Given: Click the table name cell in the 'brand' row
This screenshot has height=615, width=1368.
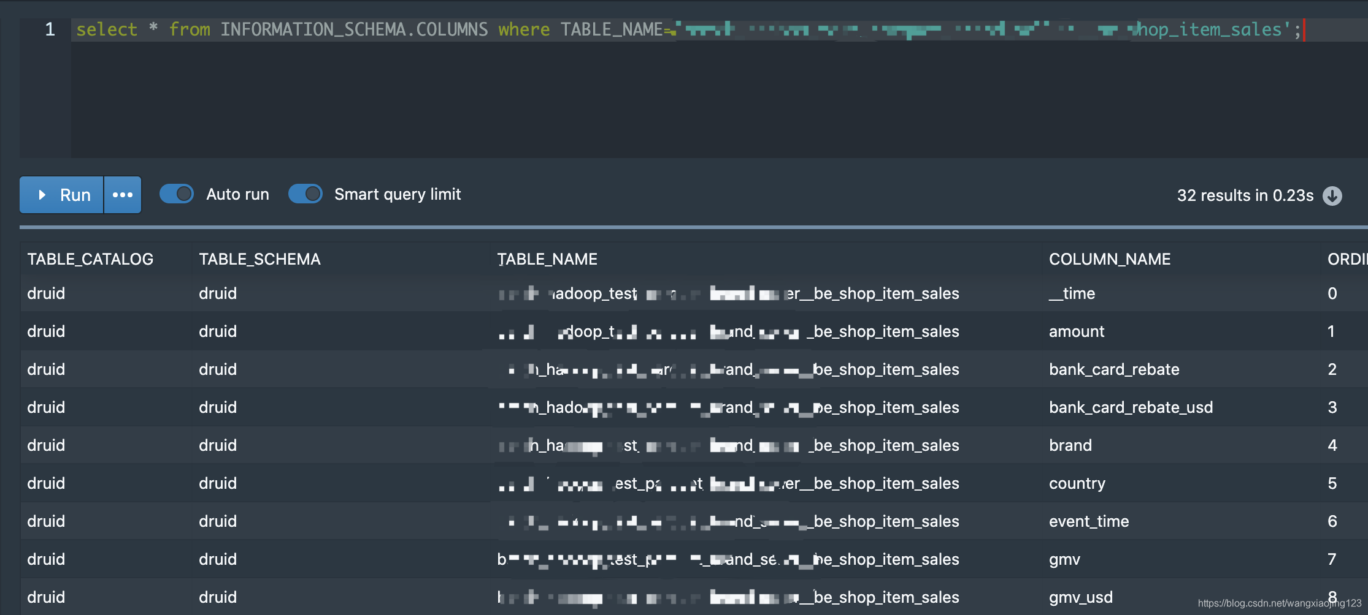Looking at the screenshot, I should (x=729, y=445).
